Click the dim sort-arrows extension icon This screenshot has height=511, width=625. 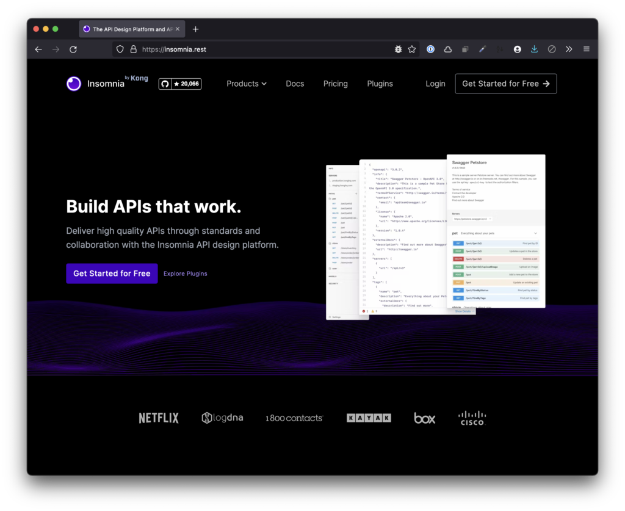point(500,49)
